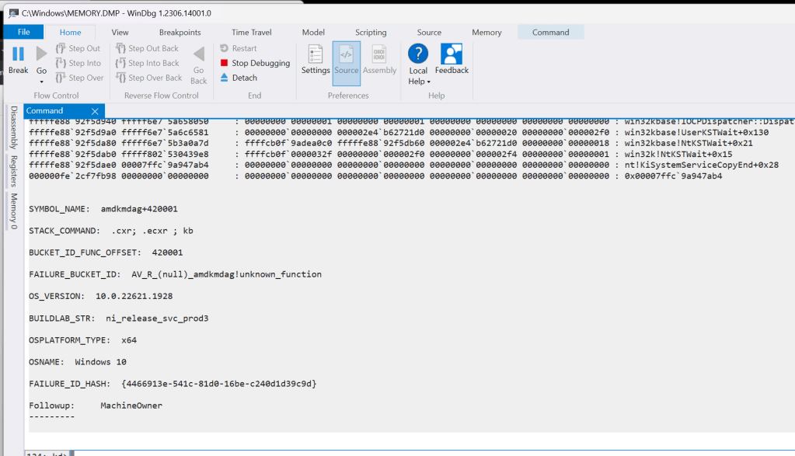The width and height of the screenshot is (795, 456).
Task: Click the OSNAME Windows 10 text
Action: 100,362
